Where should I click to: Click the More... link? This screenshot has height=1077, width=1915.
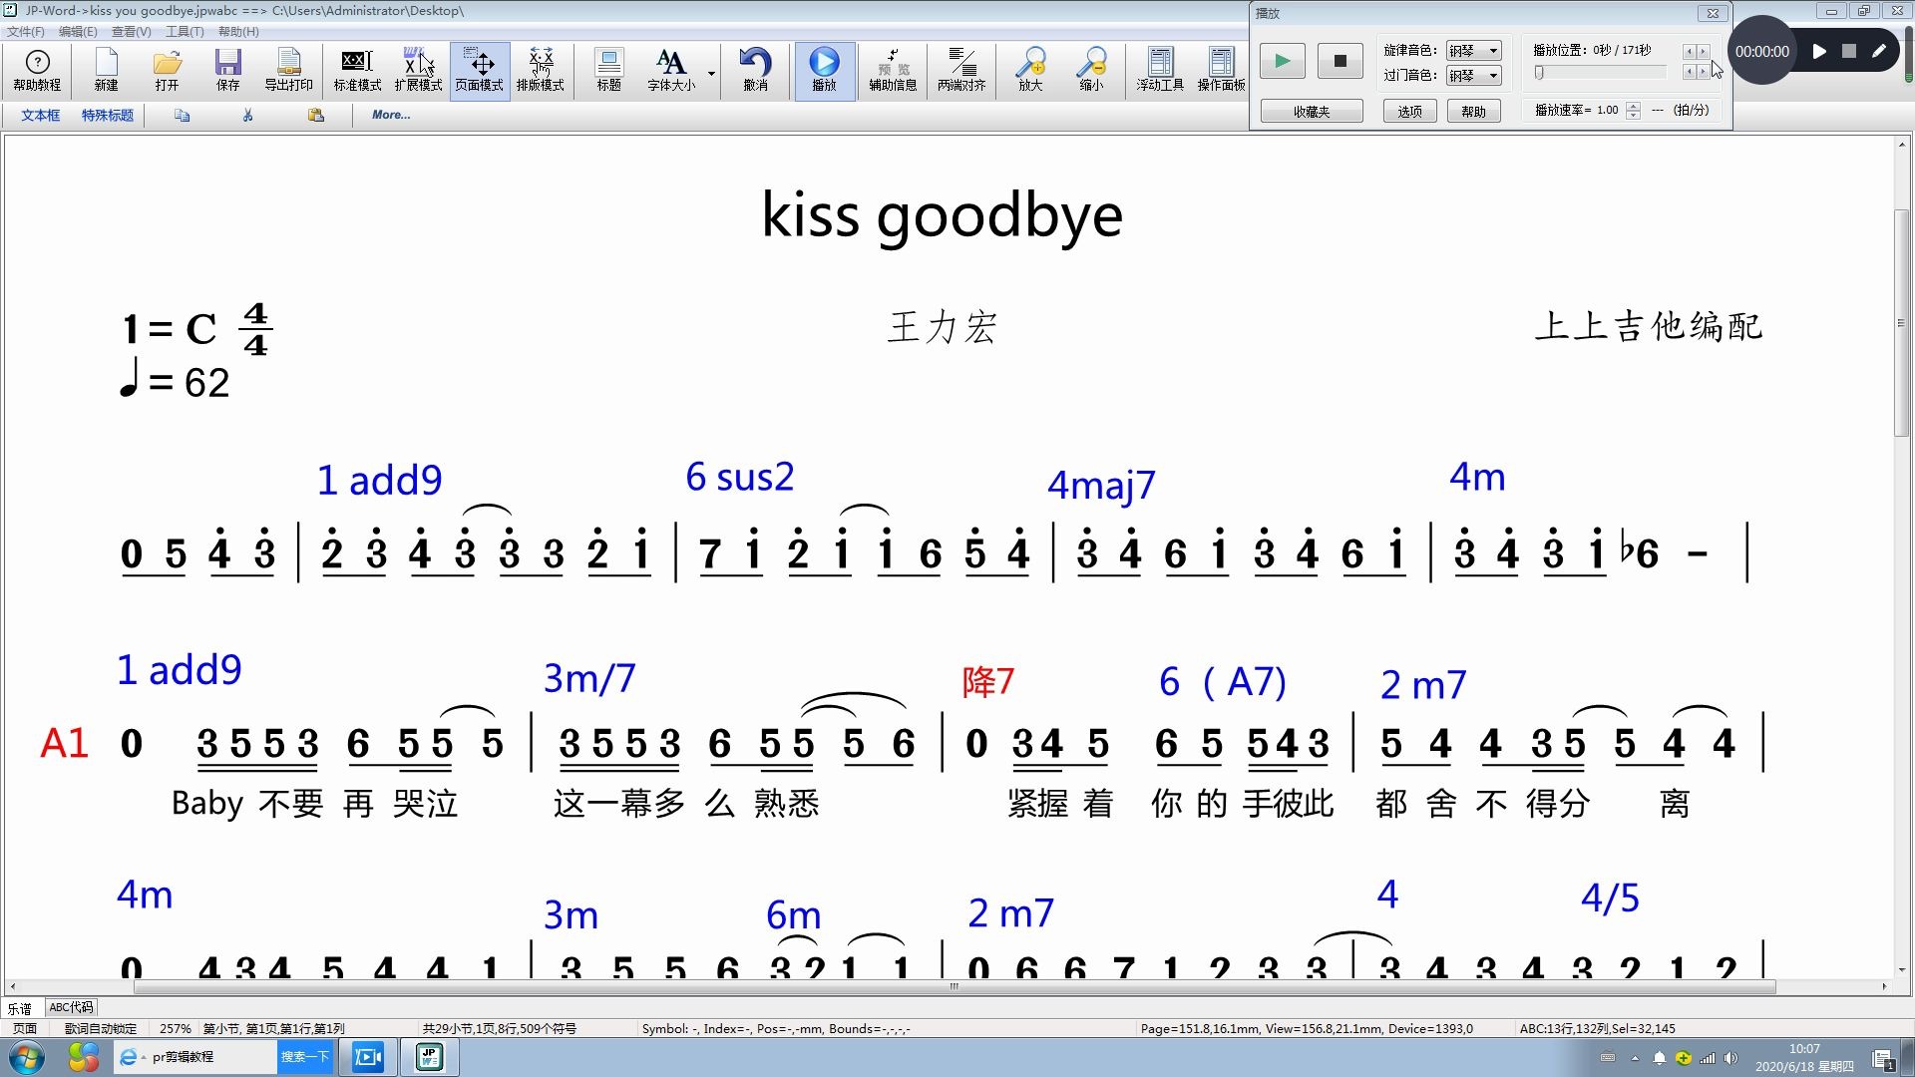[391, 115]
